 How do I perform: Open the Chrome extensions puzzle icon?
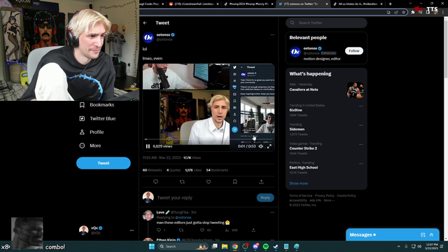click(413, 13)
